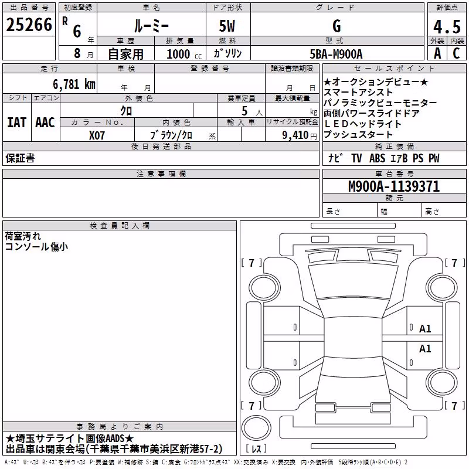
Task: Select the interior color ブラウン/クロ
Action: pos(171,135)
